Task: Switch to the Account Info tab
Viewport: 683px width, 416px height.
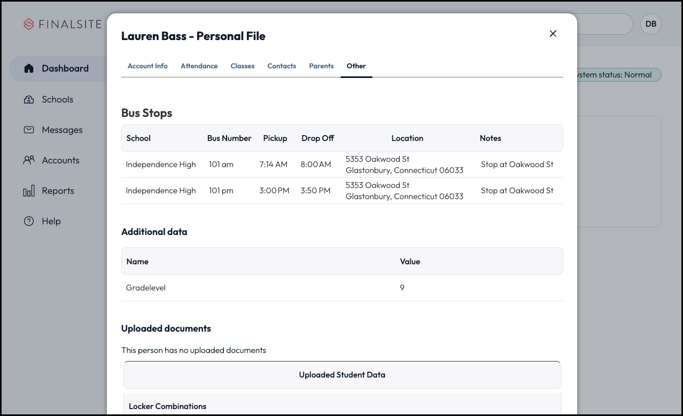Action: [x=148, y=66]
